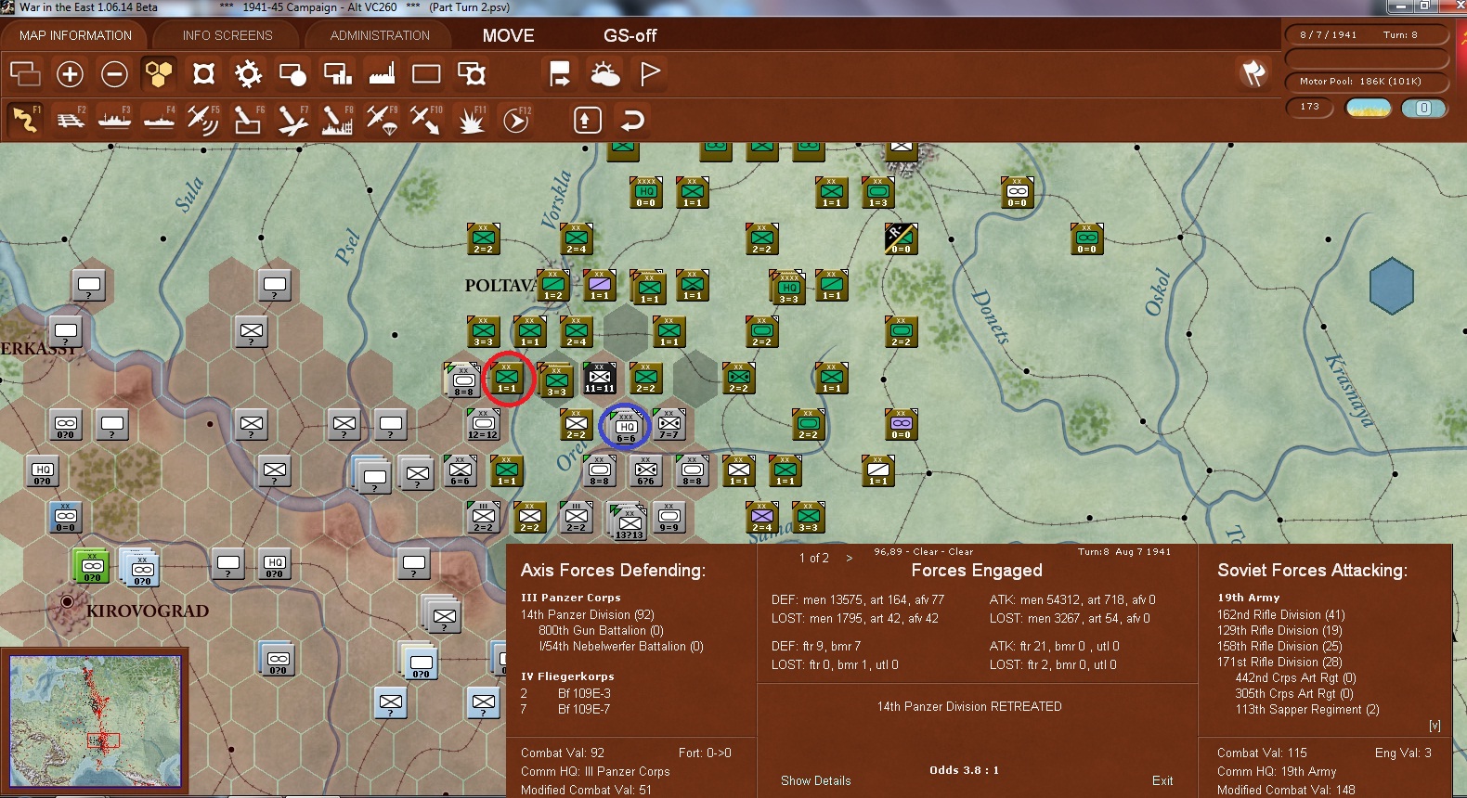Select the blue-circled HQ 6=6 counter
The height and width of the screenshot is (798, 1467).
click(625, 426)
